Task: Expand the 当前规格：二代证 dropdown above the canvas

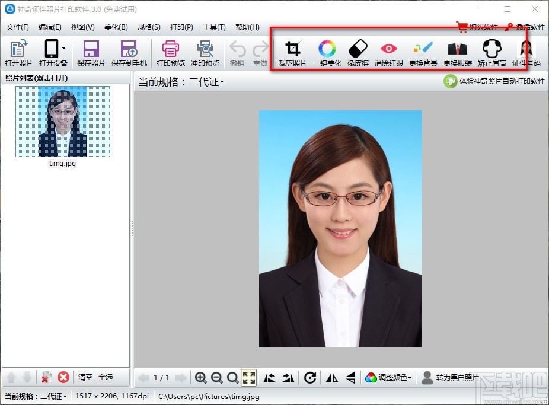Action: click(181, 82)
